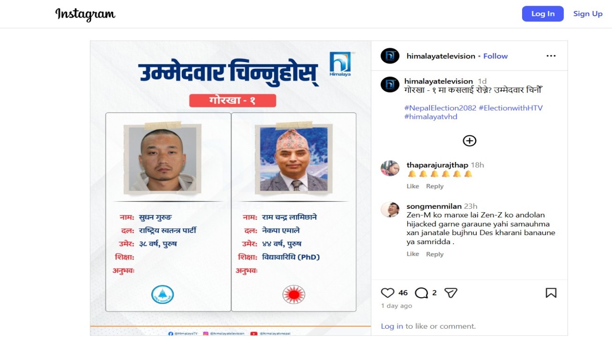Open songmenmilan's profile picture

coord(390,209)
